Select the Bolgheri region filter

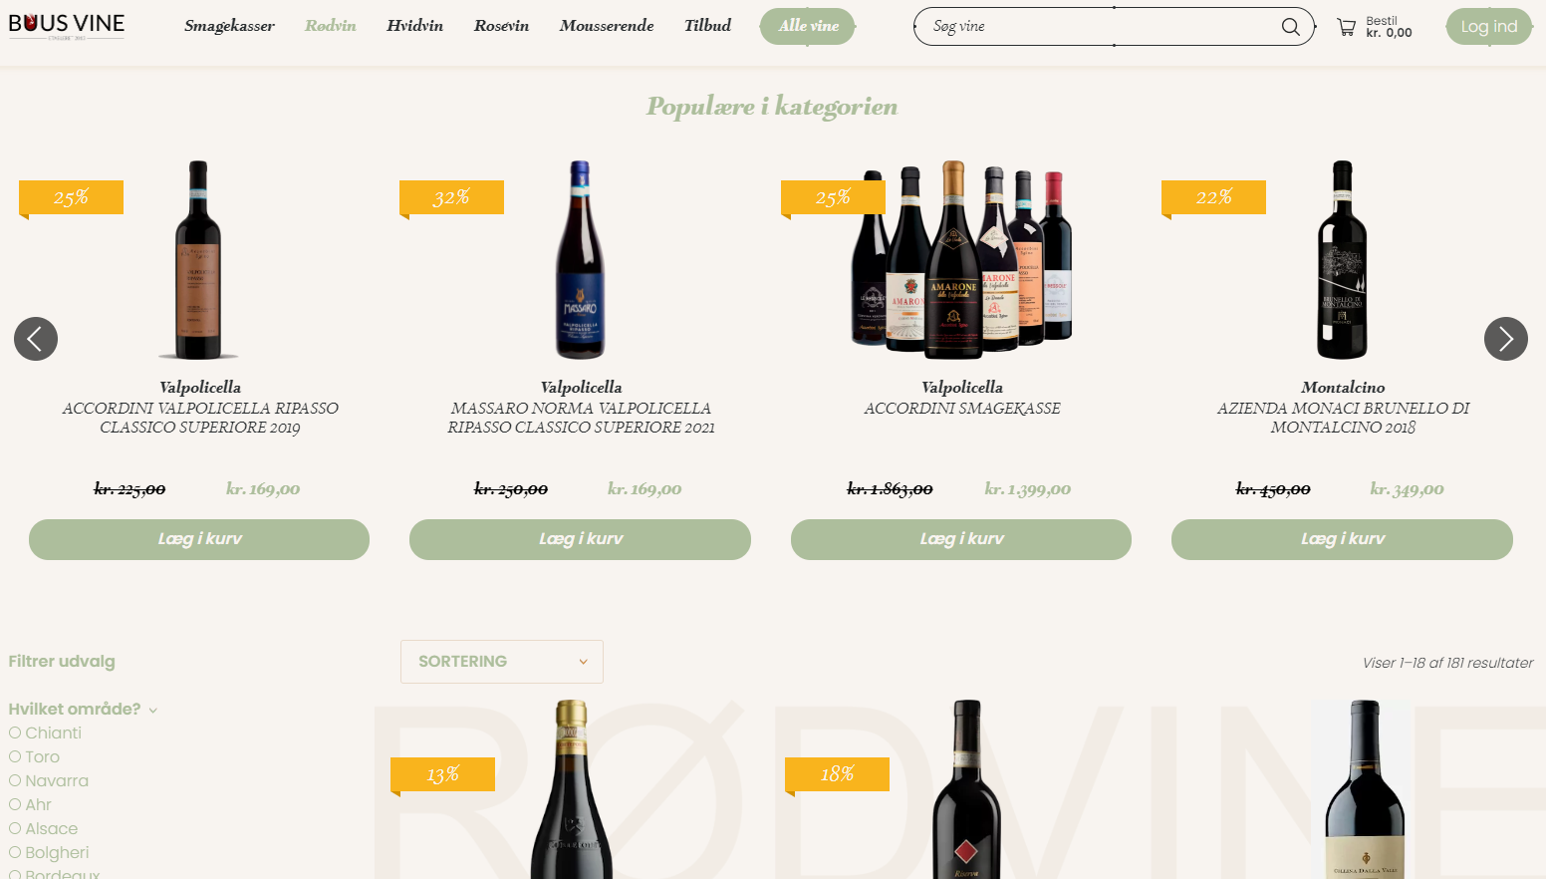click(x=50, y=852)
